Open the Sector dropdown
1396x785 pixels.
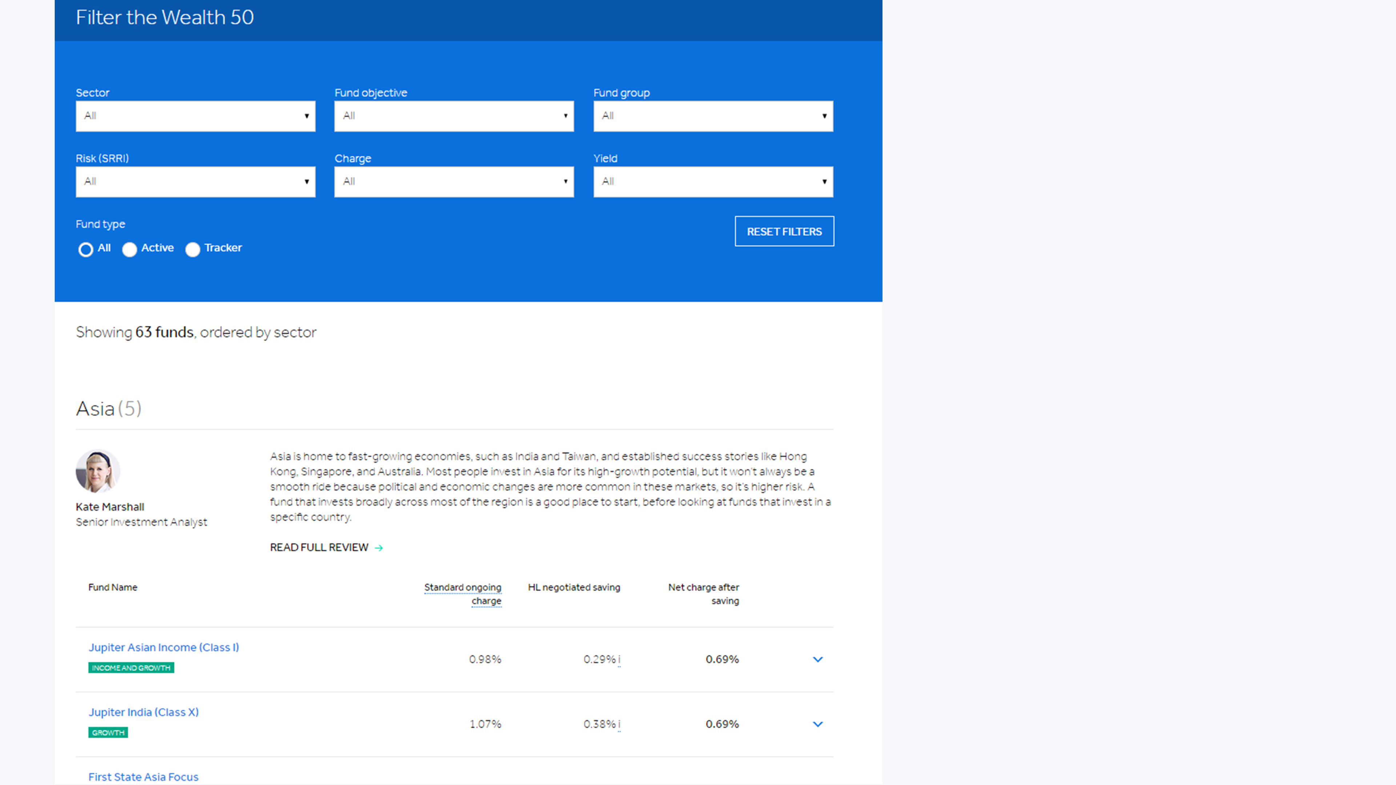click(196, 116)
